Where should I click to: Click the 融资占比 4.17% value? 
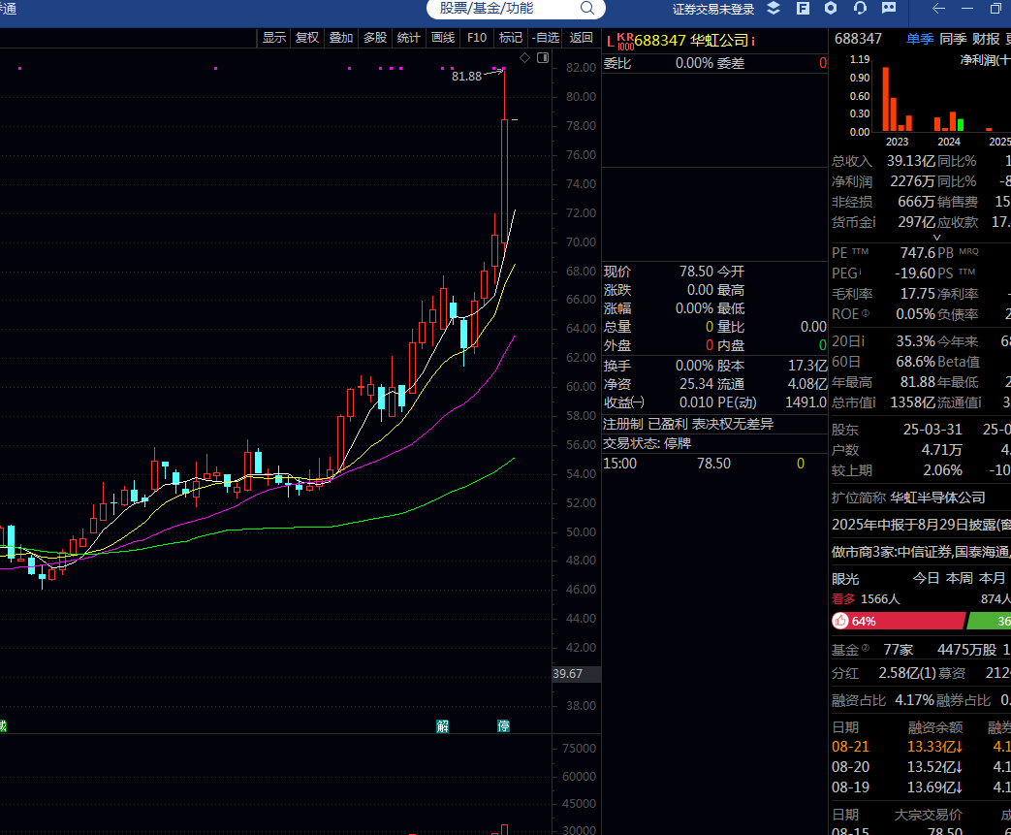pyautogui.click(x=914, y=700)
